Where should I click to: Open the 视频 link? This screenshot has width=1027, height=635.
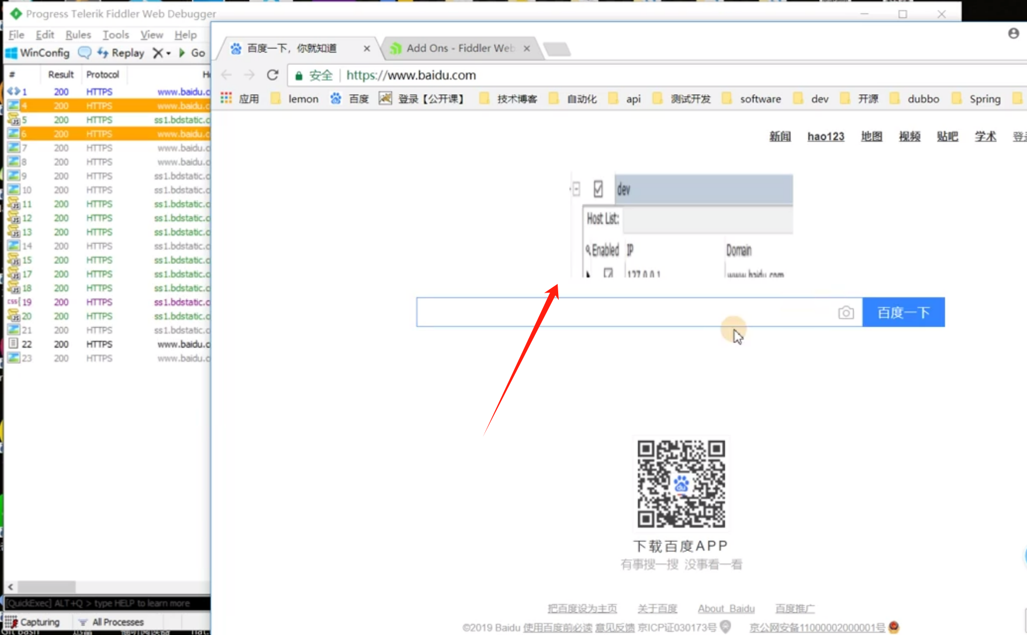(x=910, y=136)
